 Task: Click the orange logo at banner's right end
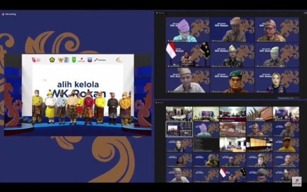click(119, 60)
